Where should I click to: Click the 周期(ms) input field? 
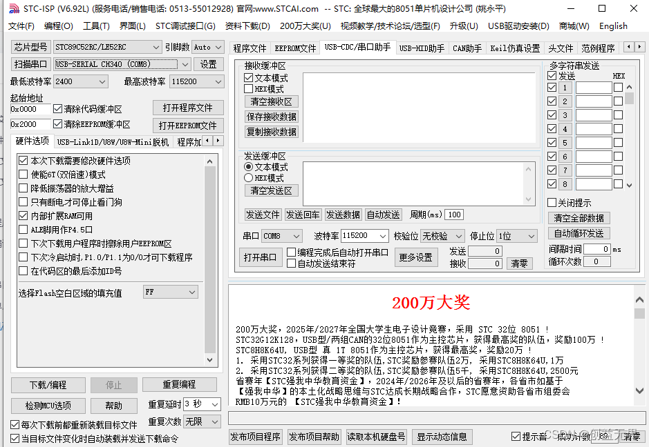point(454,215)
